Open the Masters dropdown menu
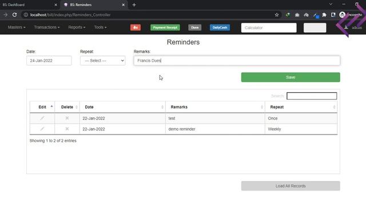Image resolution: width=366 pixels, height=206 pixels. coord(17,27)
